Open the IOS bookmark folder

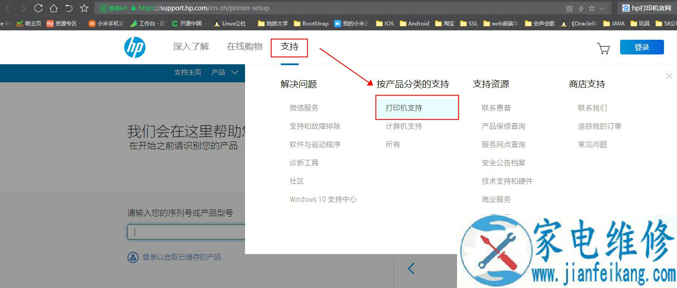click(x=385, y=24)
